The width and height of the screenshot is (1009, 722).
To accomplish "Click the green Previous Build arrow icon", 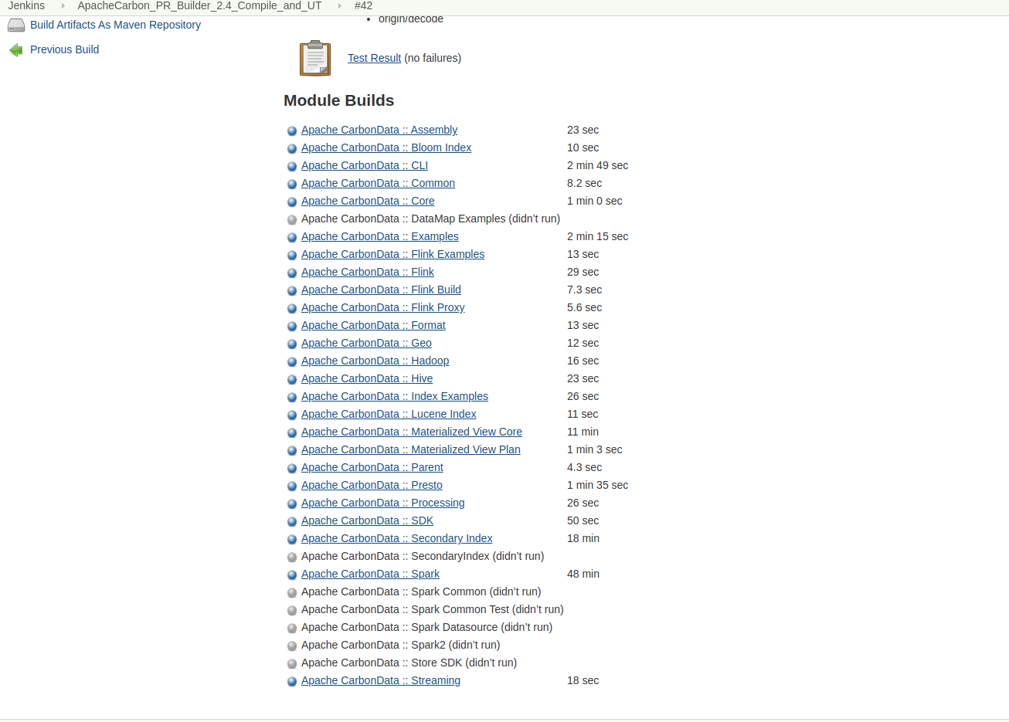I will point(16,50).
